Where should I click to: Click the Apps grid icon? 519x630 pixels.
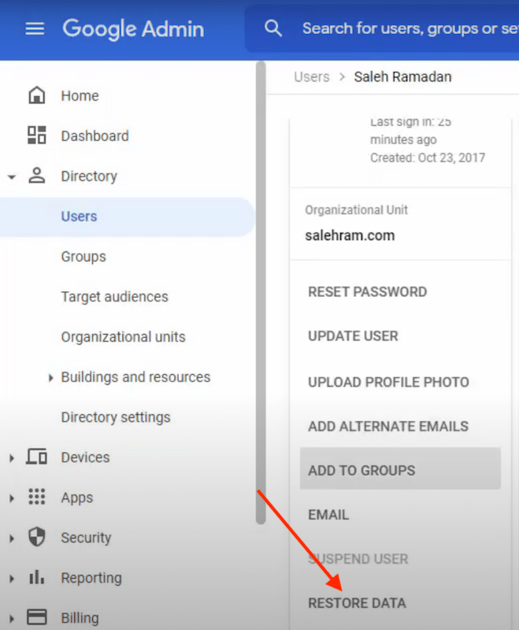click(36, 497)
